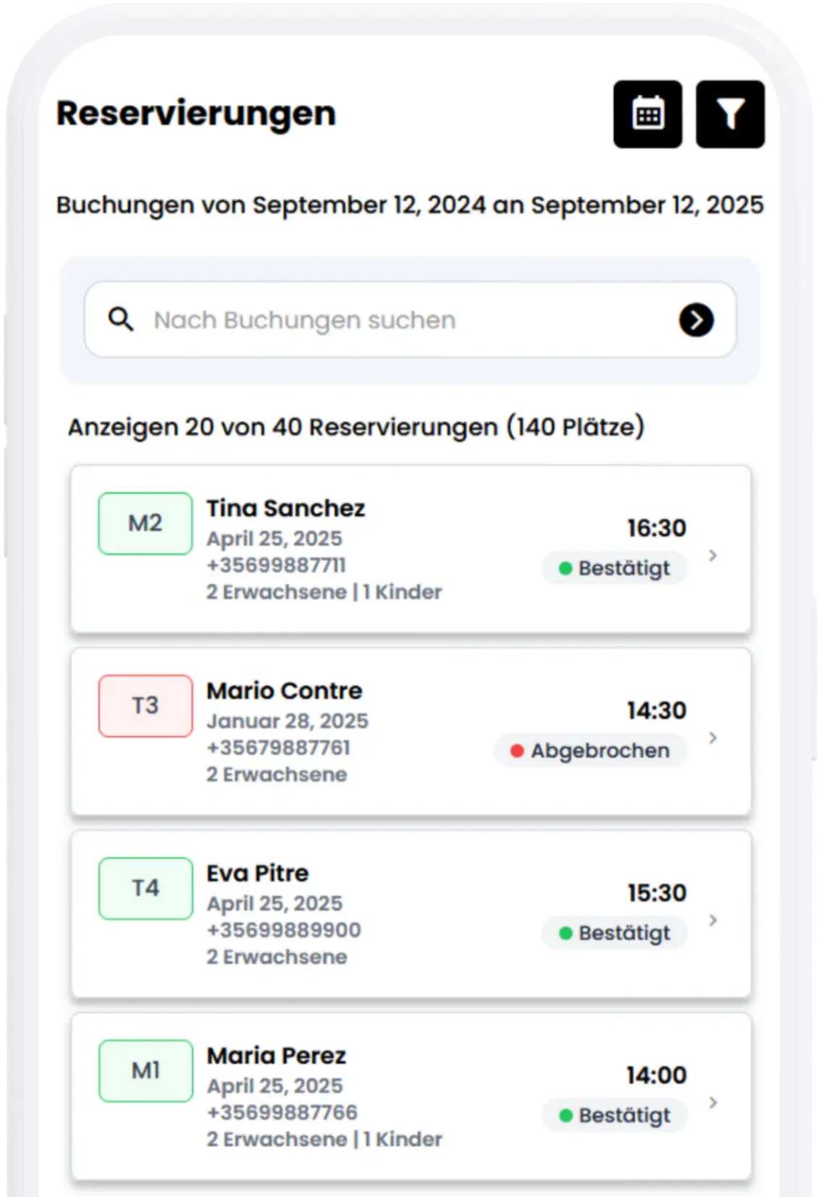
Task: Open Mario Contre reservation name
Action: click(x=285, y=691)
